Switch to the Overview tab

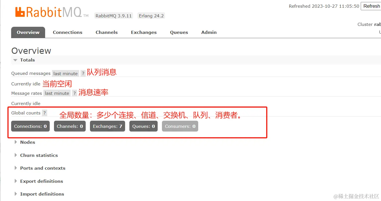[28, 32]
